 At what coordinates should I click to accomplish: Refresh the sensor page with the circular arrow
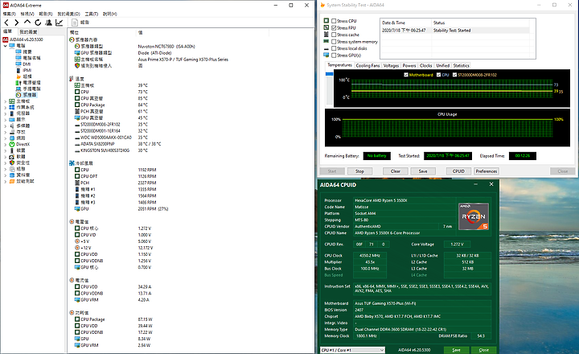38,23
